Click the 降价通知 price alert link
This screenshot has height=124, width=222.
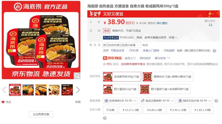tap(162, 23)
